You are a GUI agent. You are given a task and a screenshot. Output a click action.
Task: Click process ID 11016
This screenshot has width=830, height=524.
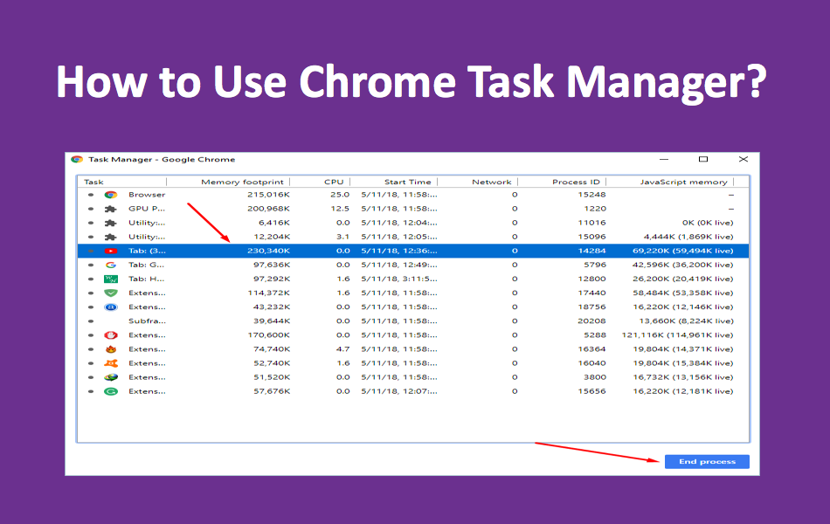pyautogui.click(x=591, y=223)
